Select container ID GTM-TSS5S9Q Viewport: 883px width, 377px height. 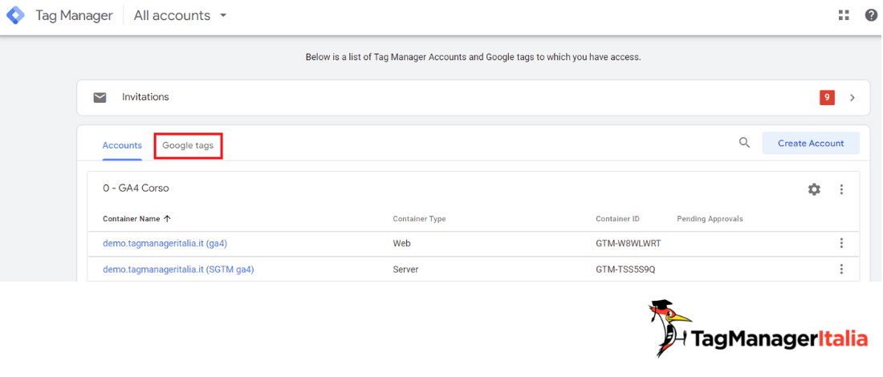pyautogui.click(x=625, y=270)
